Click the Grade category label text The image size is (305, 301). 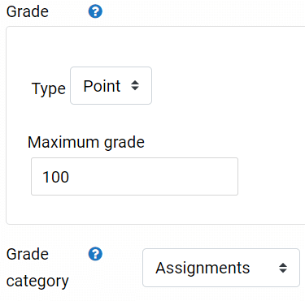(x=37, y=268)
